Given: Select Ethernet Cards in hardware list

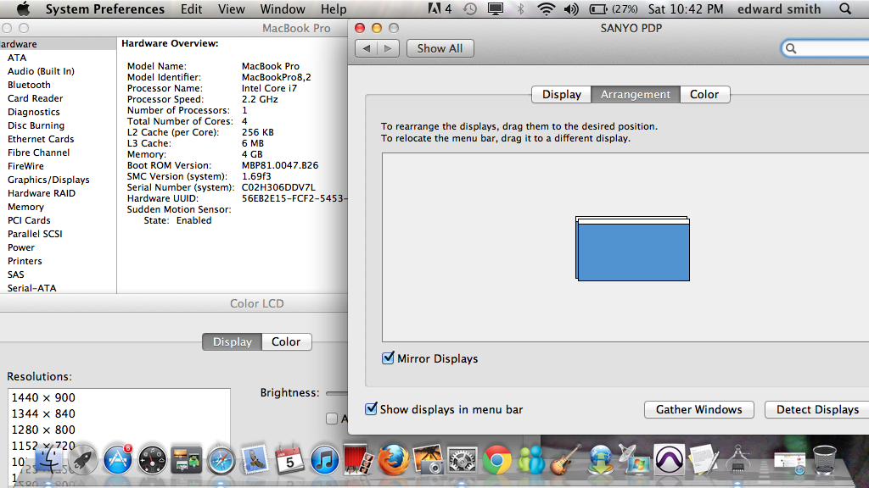Looking at the screenshot, I should point(41,139).
